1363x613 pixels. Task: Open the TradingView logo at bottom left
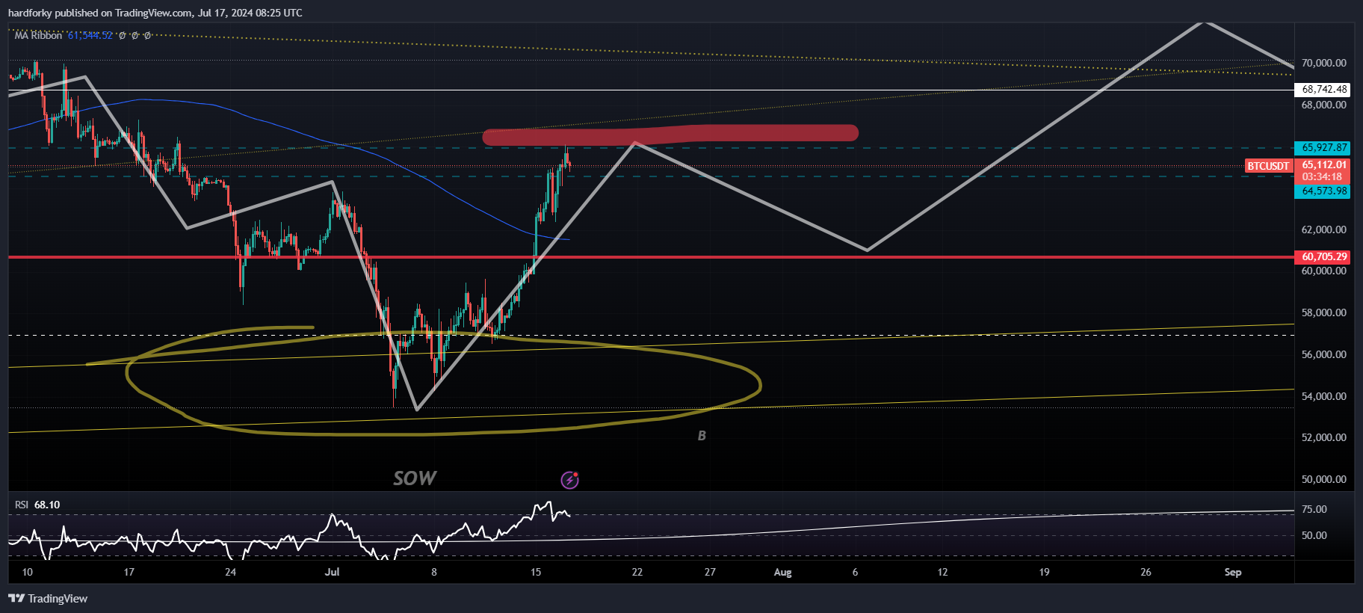tap(48, 598)
